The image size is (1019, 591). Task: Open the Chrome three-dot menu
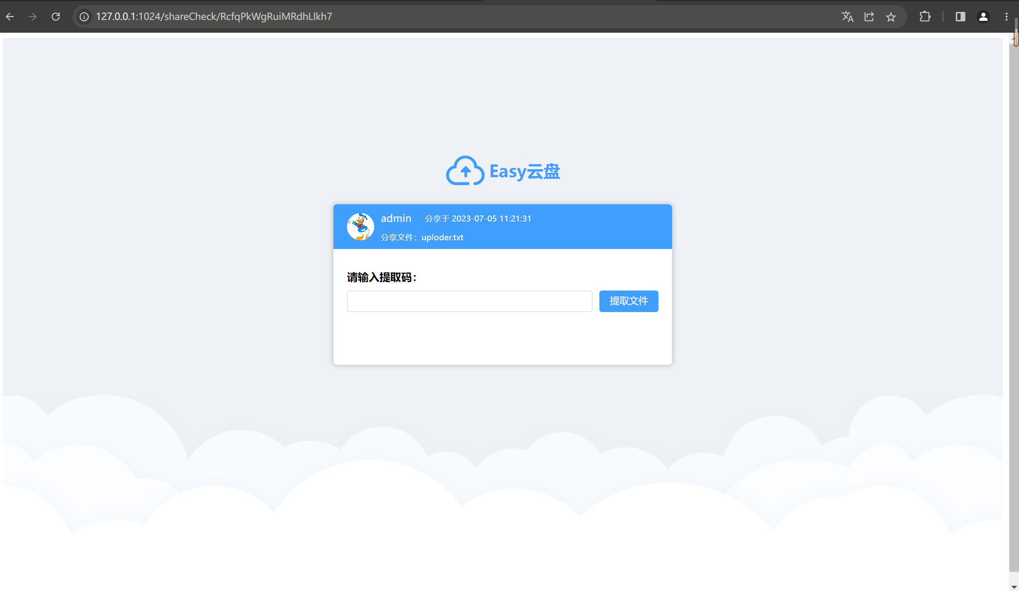1007,17
